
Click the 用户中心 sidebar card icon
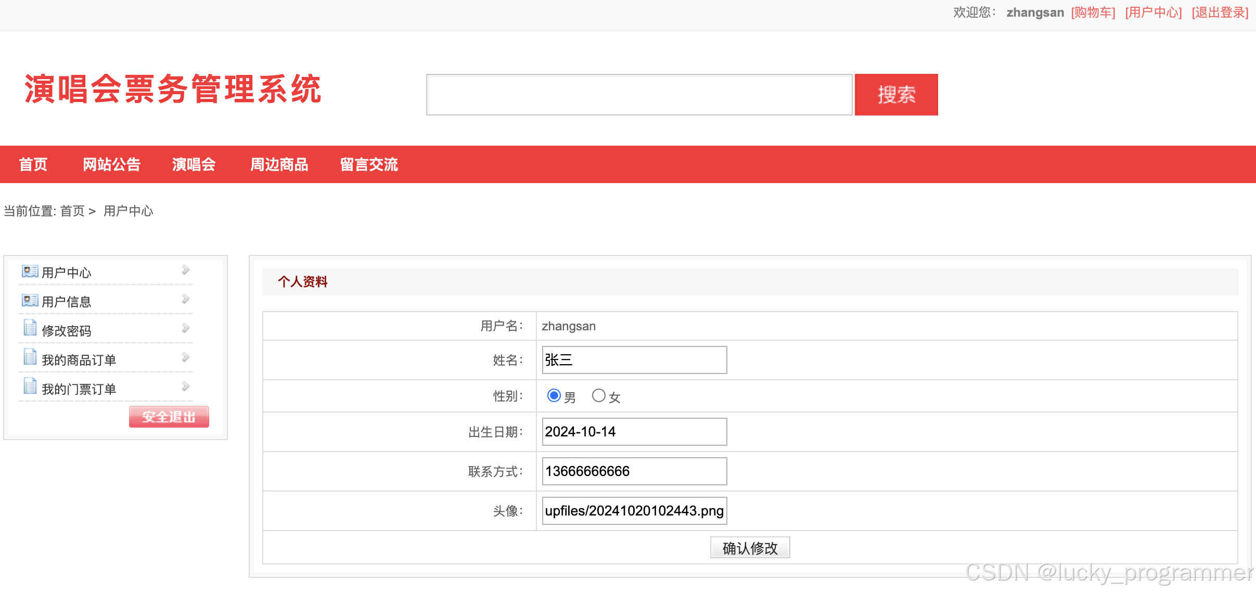click(x=30, y=271)
